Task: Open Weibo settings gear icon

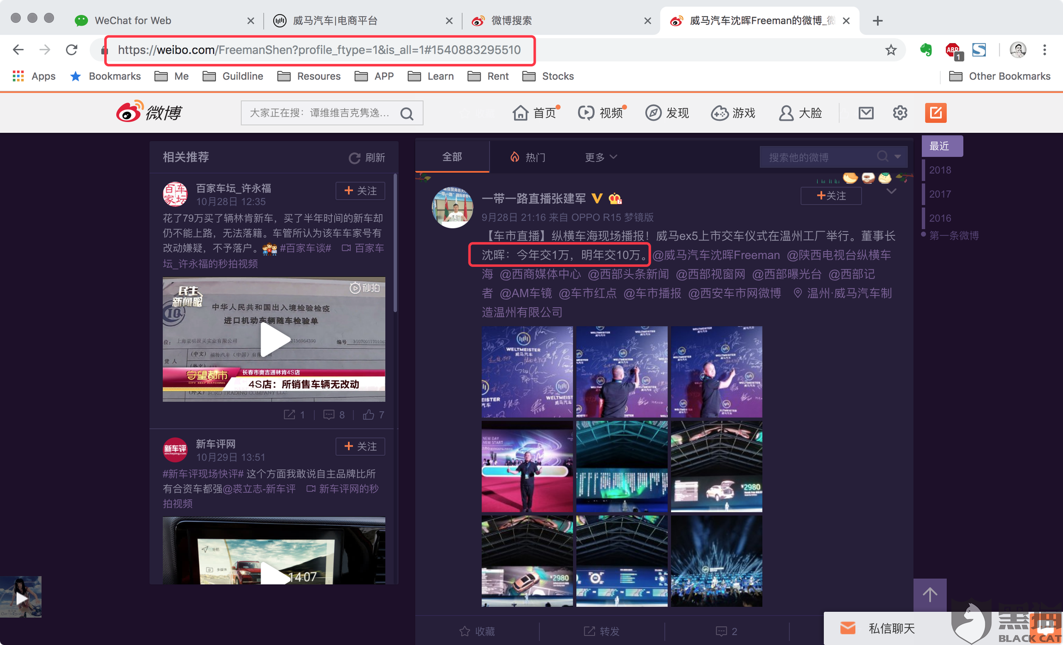Action: (x=900, y=113)
